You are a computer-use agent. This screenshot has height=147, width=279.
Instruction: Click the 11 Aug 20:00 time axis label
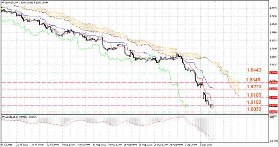click(99, 144)
